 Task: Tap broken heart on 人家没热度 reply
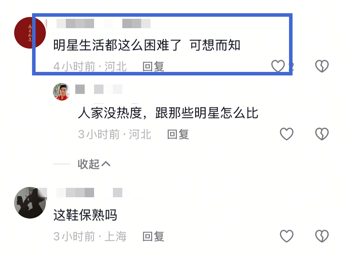[322, 134]
